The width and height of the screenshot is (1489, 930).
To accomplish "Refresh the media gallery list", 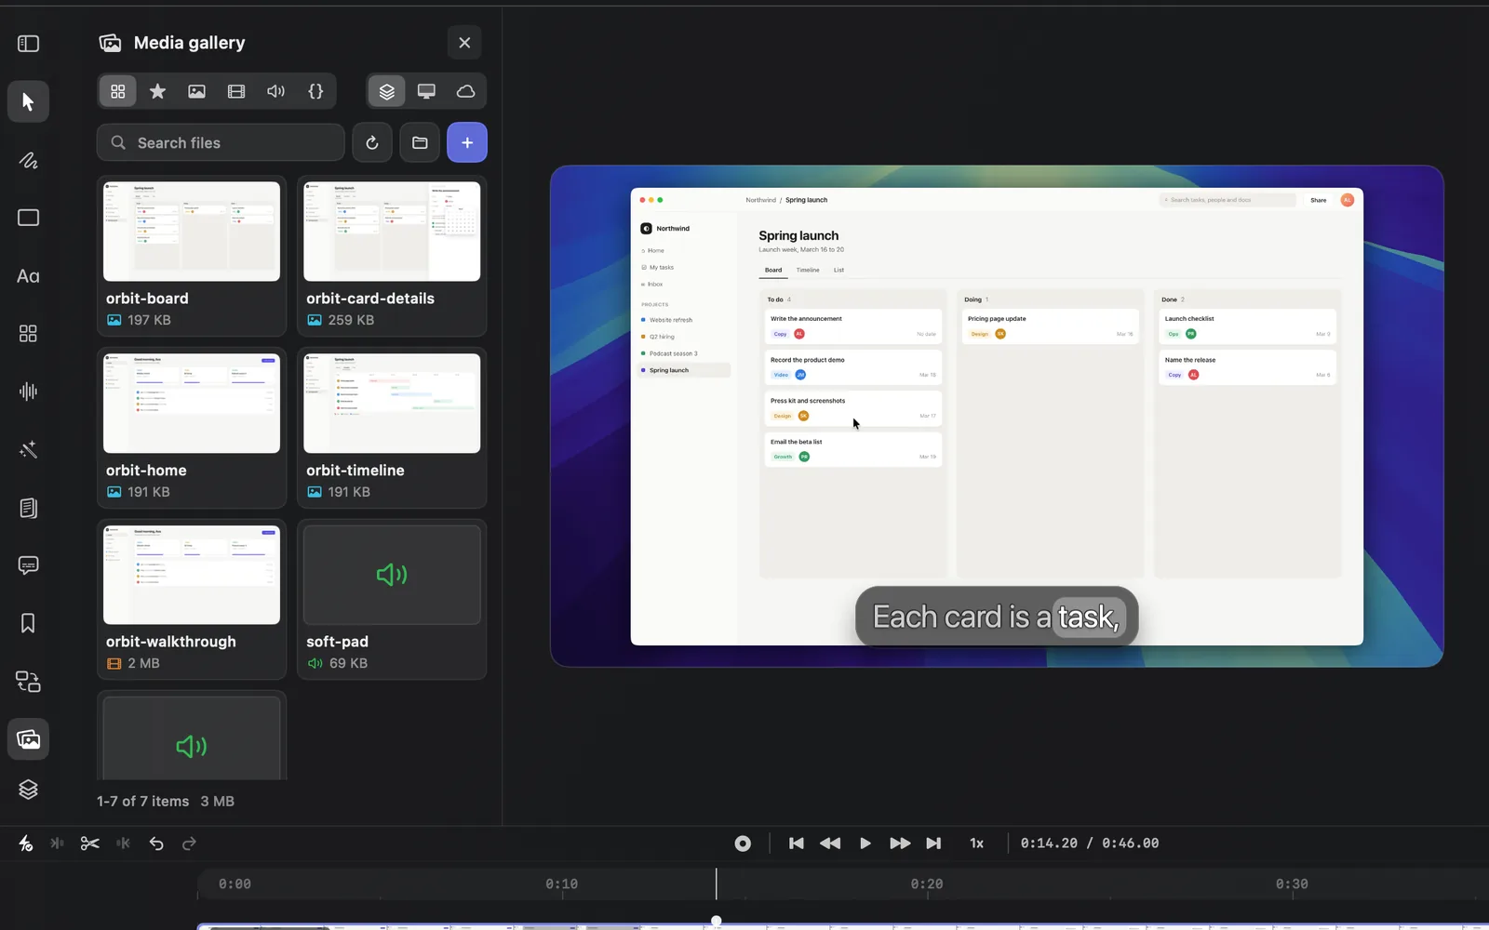I will [x=372, y=142].
